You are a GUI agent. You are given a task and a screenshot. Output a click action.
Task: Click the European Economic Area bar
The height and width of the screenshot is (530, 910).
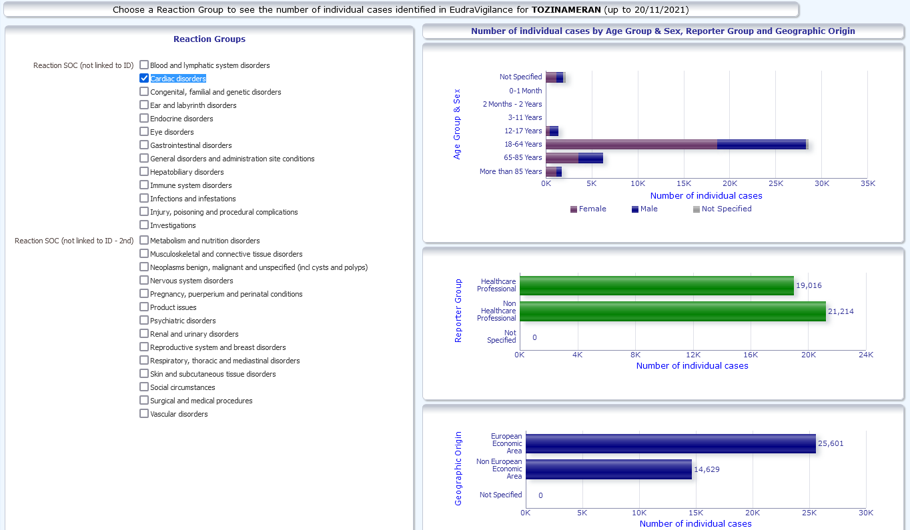[670, 443]
